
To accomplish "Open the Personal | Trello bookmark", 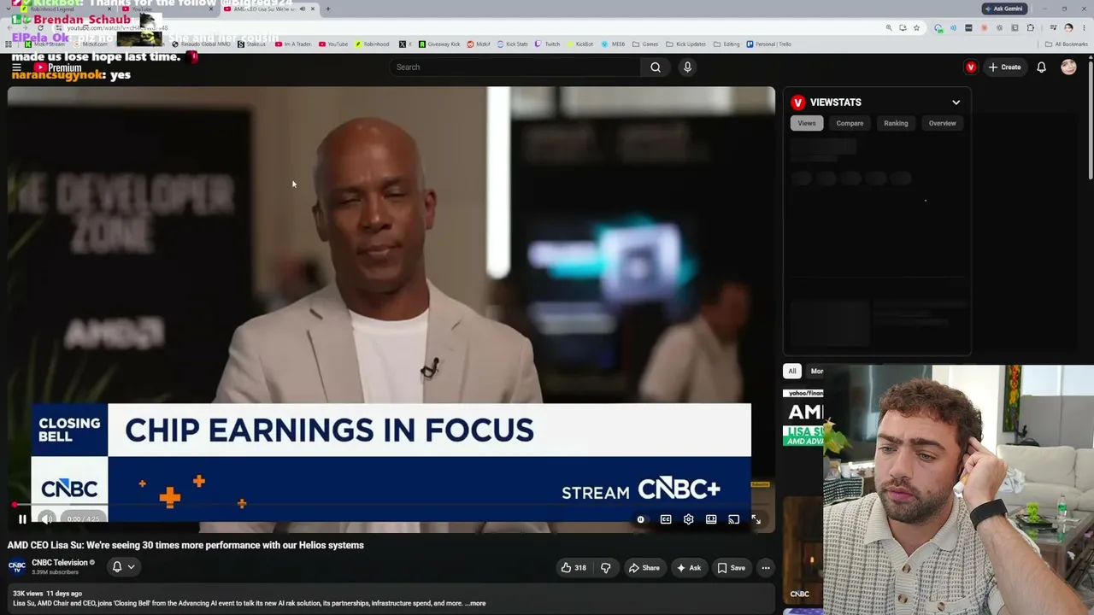I will (x=768, y=44).
